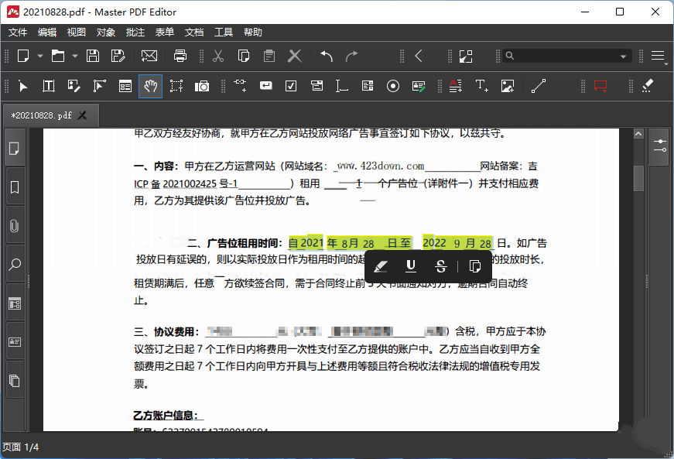Viewport: 674px width, 459px height.
Task: Open the Sticky Note annotation tool
Action: 600,86
